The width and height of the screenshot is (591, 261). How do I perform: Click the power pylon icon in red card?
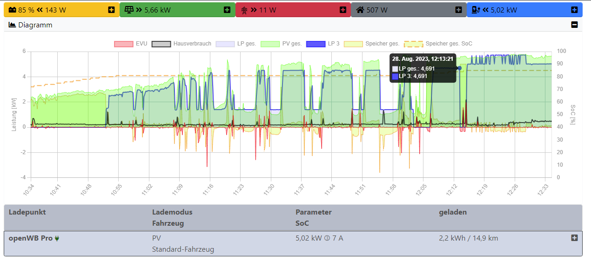[244, 10]
